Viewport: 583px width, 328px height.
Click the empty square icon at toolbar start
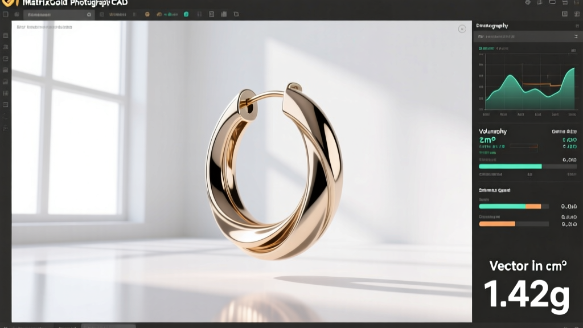(x=6, y=14)
